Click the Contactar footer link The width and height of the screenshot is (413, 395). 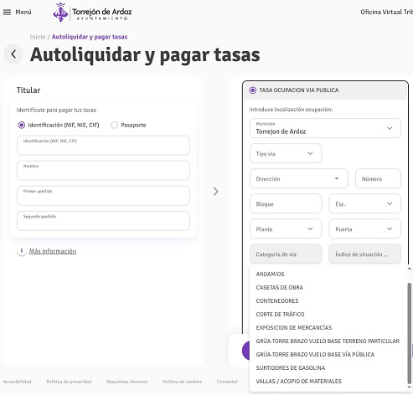pyautogui.click(x=227, y=382)
